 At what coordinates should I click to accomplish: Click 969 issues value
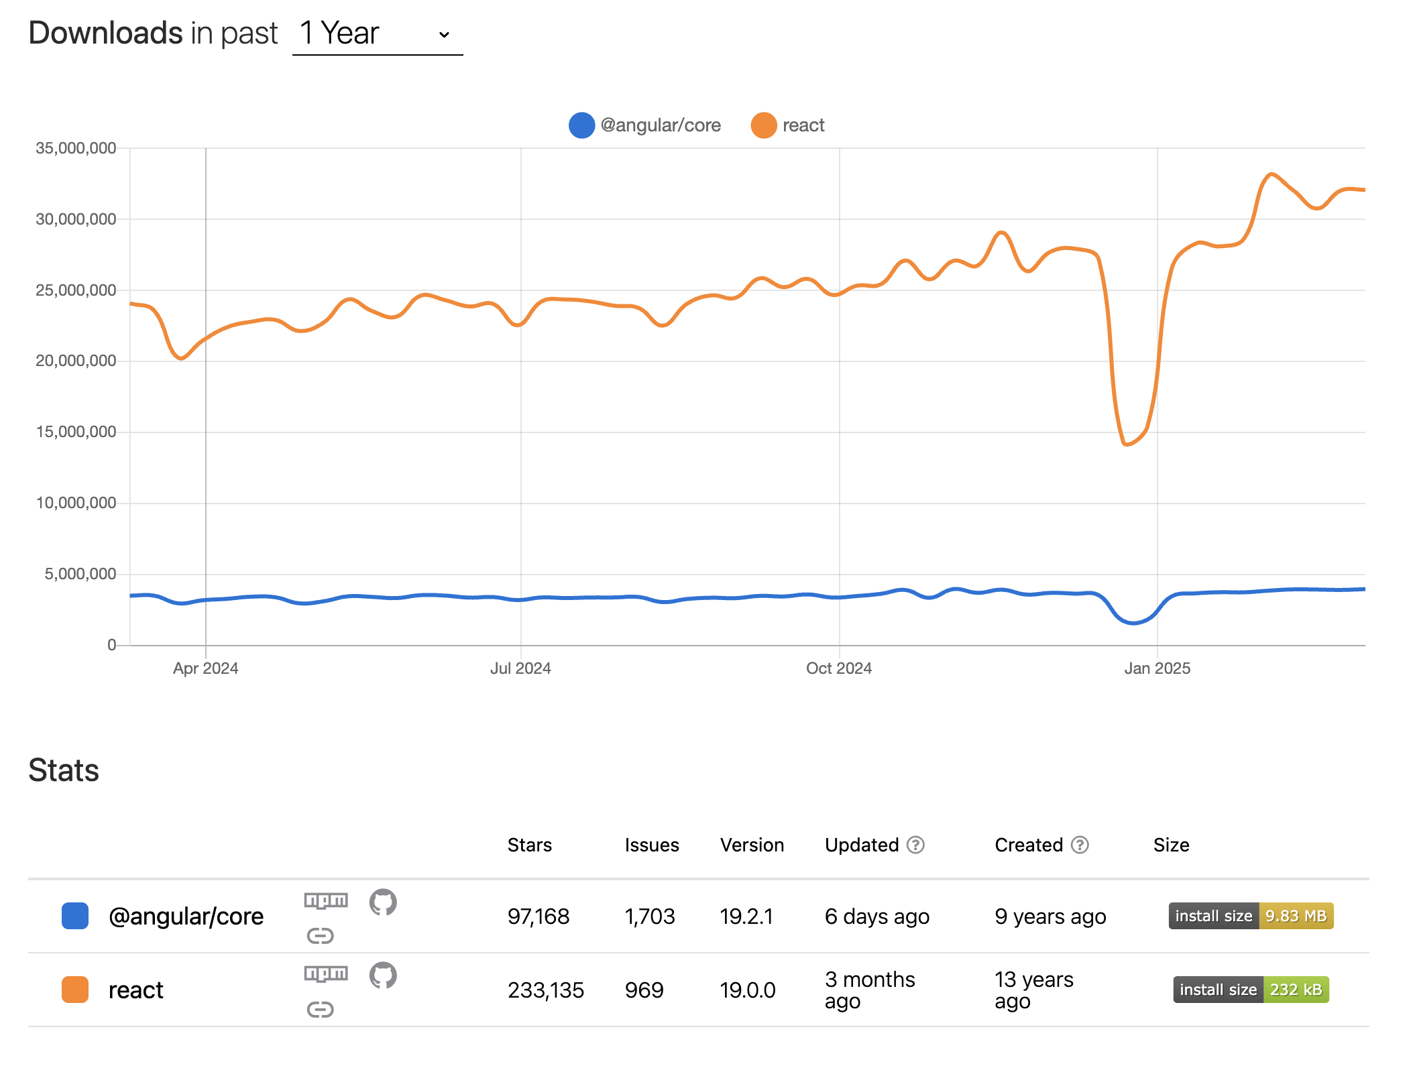pos(644,990)
